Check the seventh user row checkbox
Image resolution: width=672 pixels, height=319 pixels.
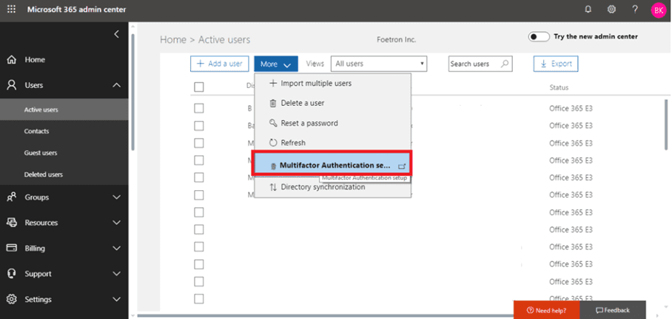pyautogui.click(x=199, y=212)
